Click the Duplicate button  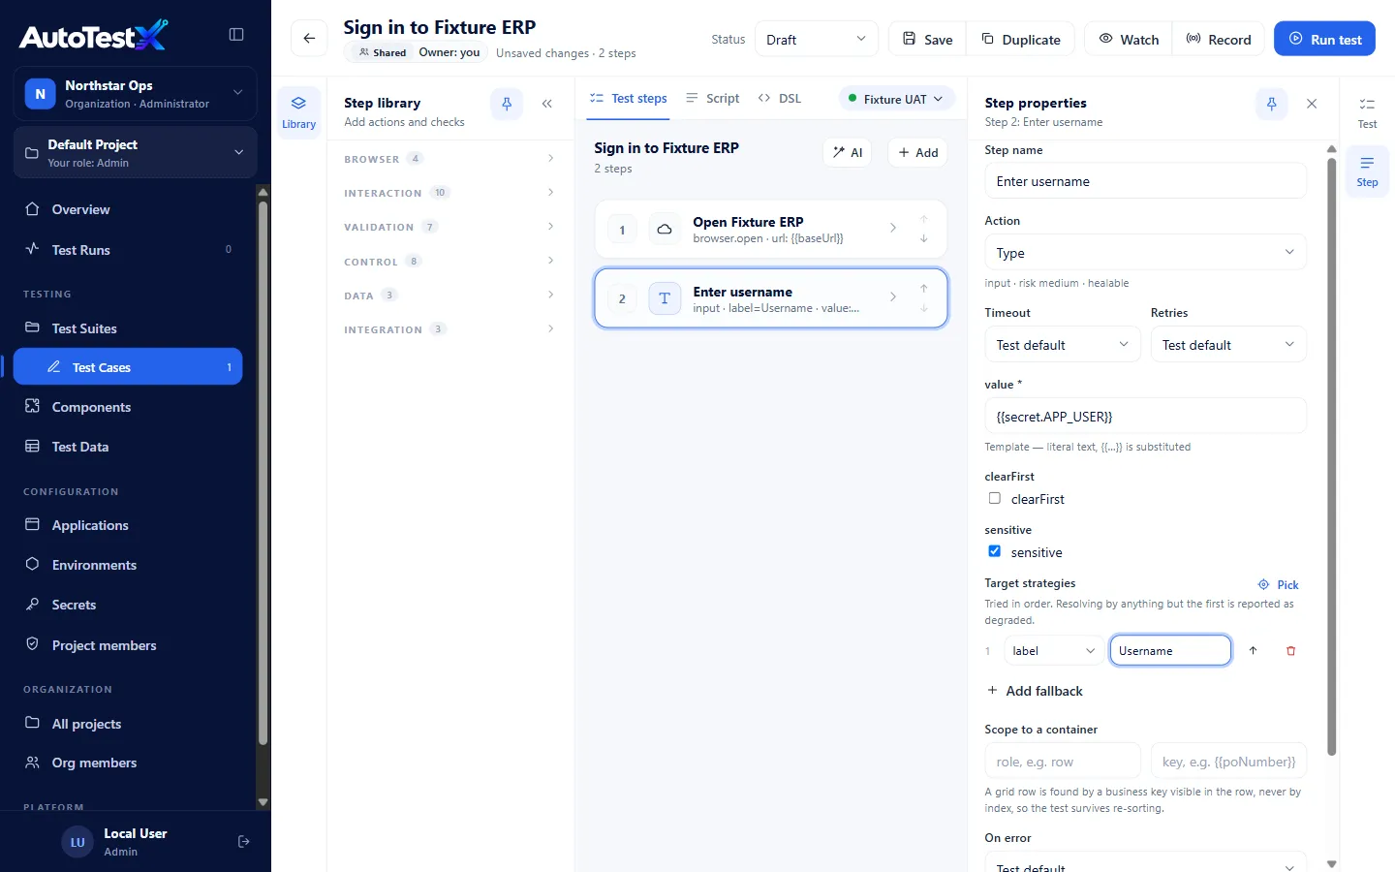pos(1021,39)
